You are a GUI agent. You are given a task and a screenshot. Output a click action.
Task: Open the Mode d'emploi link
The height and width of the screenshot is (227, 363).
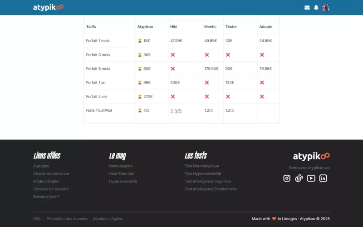click(x=46, y=181)
